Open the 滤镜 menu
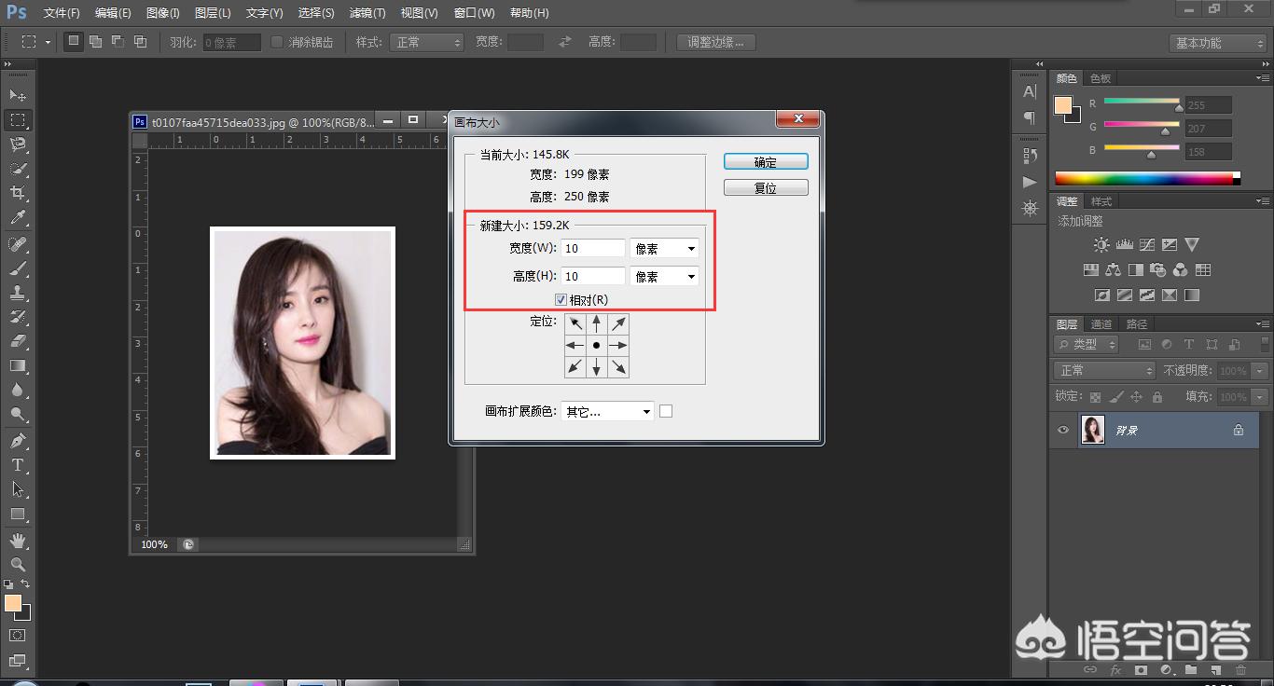The height and width of the screenshot is (686, 1274). click(367, 13)
